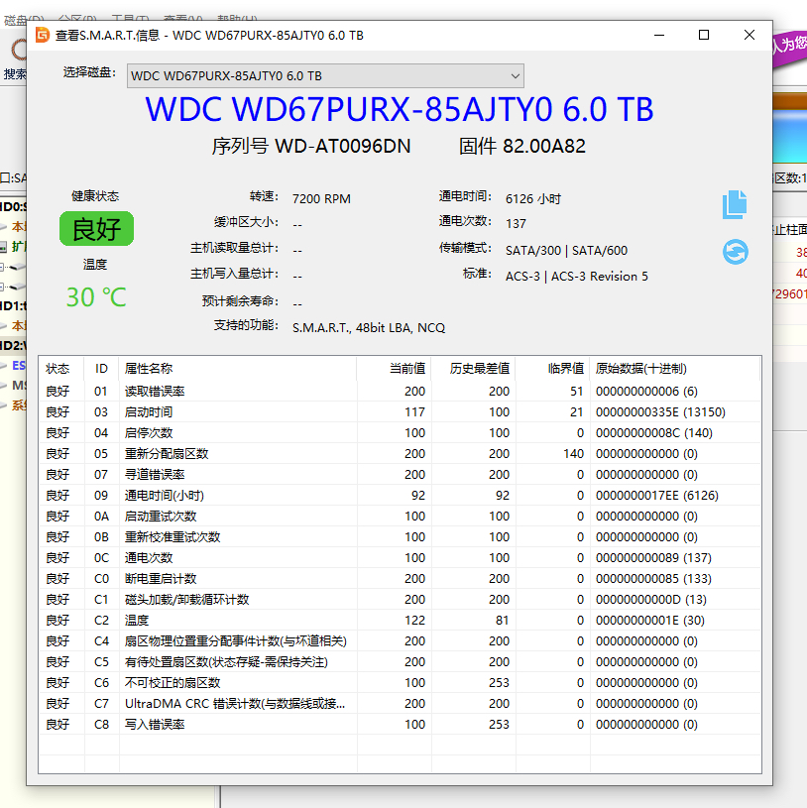Select the C7 UltraDMA CRC 错误计数 row

pyautogui.click(x=198, y=703)
